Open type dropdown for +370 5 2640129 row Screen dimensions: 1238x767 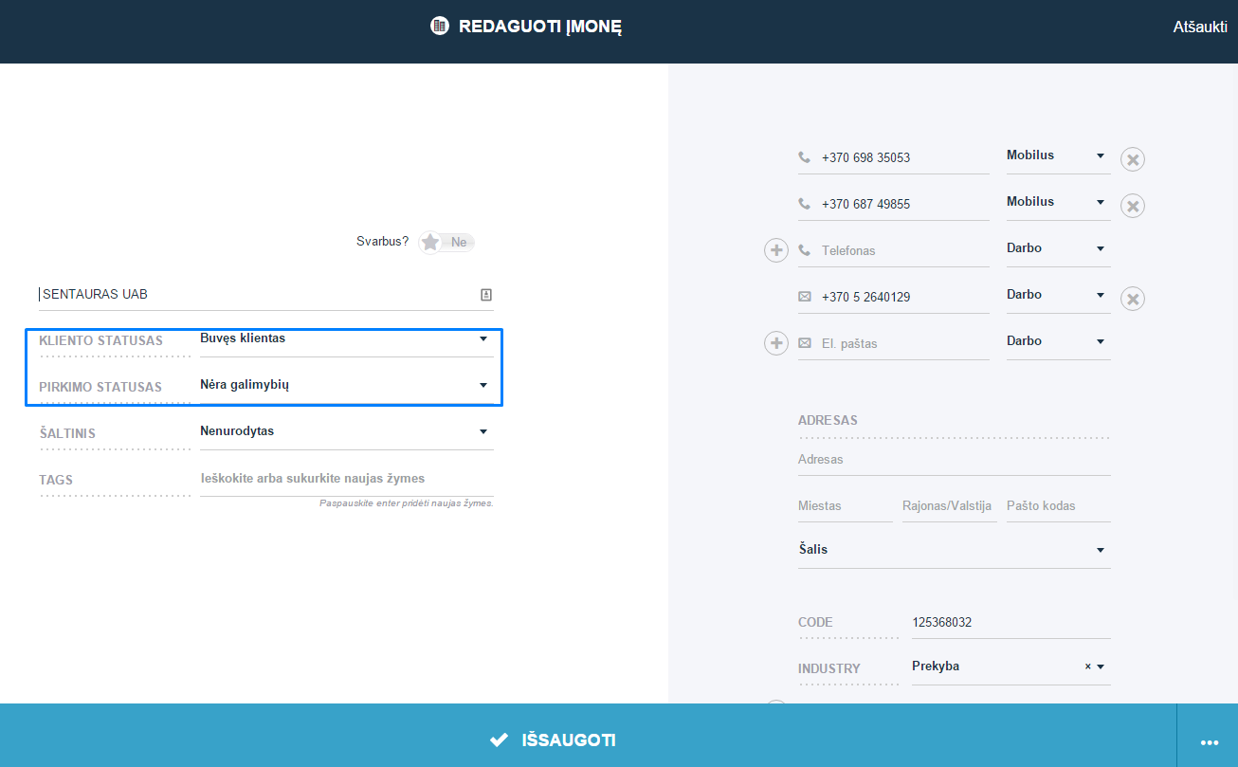pos(1058,296)
